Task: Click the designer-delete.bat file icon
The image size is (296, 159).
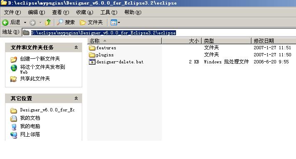Action: coord(92,62)
